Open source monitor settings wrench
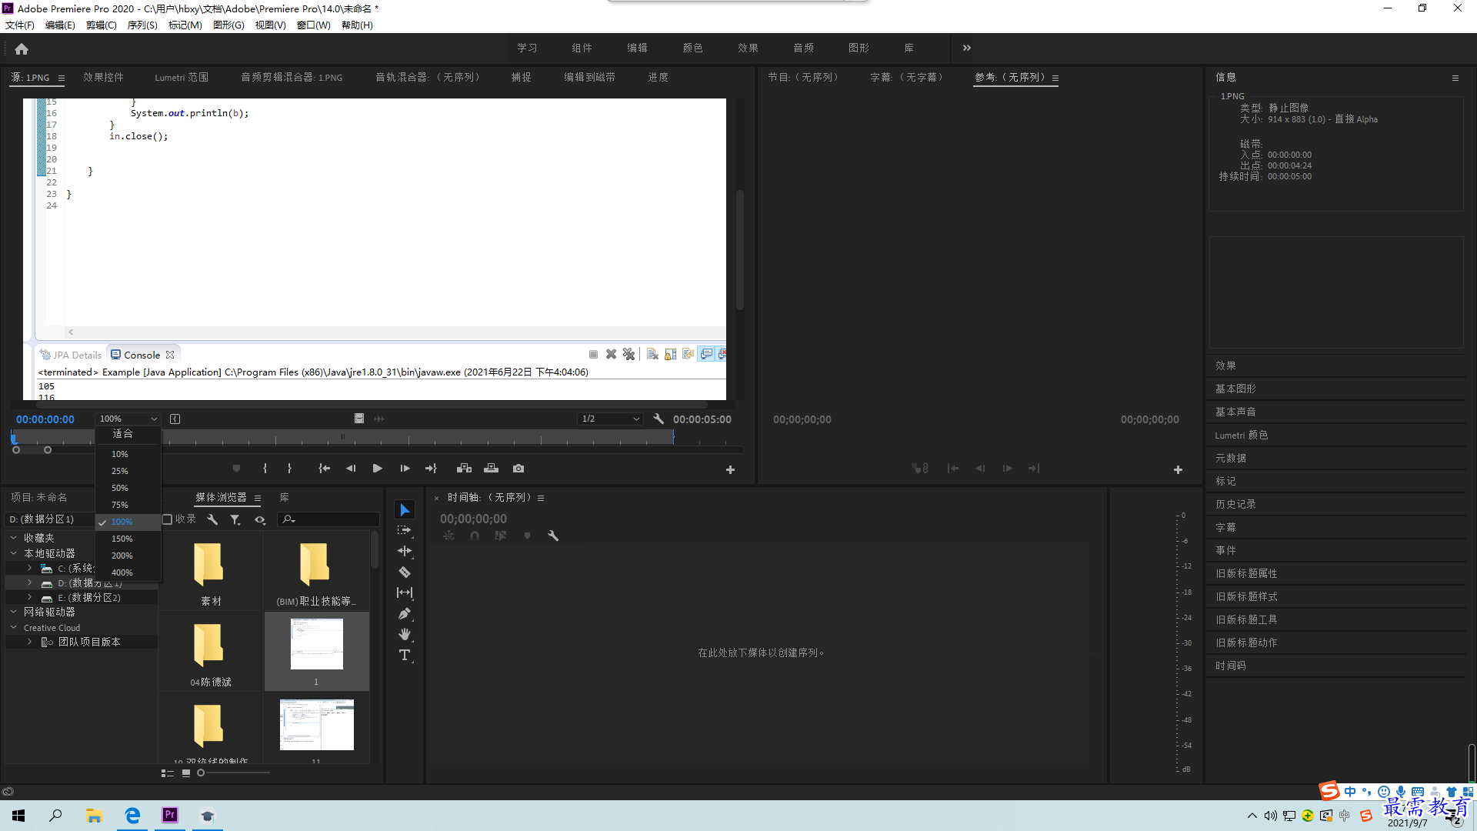This screenshot has width=1477, height=831. pyautogui.click(x=658, y=419)
